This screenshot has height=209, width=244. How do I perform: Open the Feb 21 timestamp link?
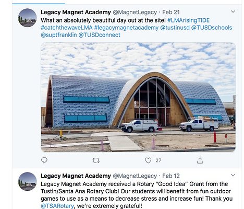[171, 13]
